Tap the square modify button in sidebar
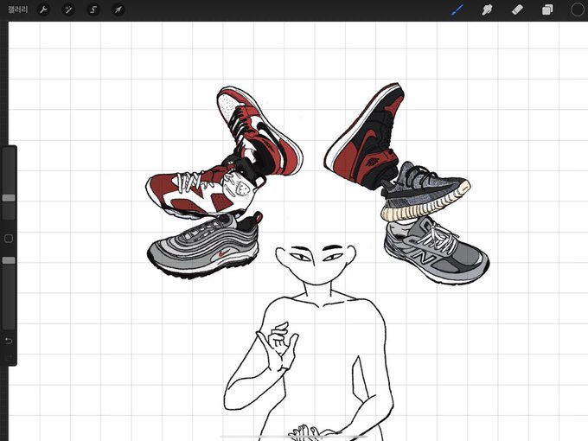 (x=9, y=239)
